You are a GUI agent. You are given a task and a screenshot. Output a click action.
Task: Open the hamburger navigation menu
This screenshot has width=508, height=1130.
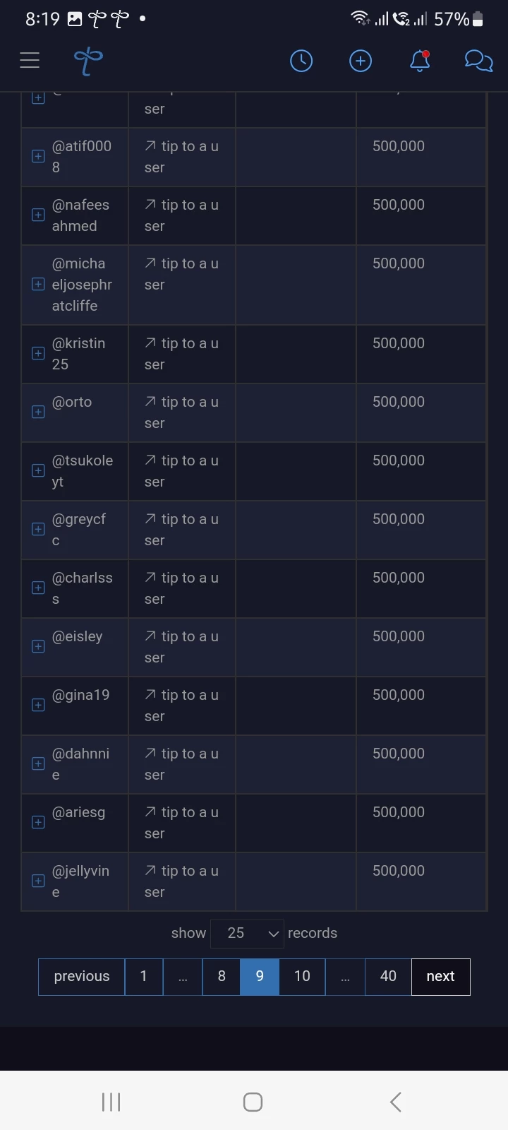pyautogui.click(x=30, y=61)
